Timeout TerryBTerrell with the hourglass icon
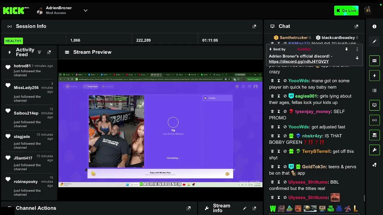Screen dimensions: 383x215 tap(279, 151)
